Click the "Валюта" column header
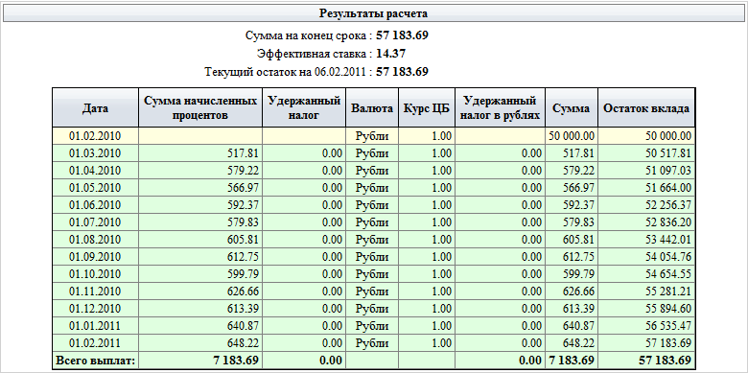 (x=372, y=108)
